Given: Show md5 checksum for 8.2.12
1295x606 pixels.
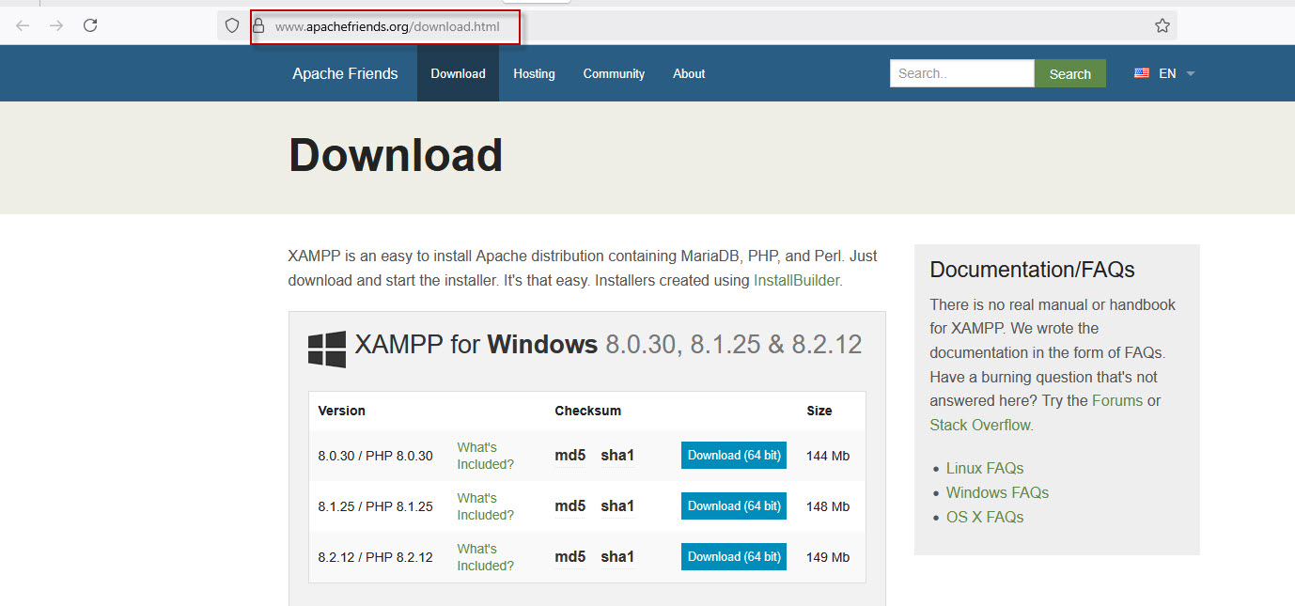Looking at the screenshot, I should tap(570, 557).
